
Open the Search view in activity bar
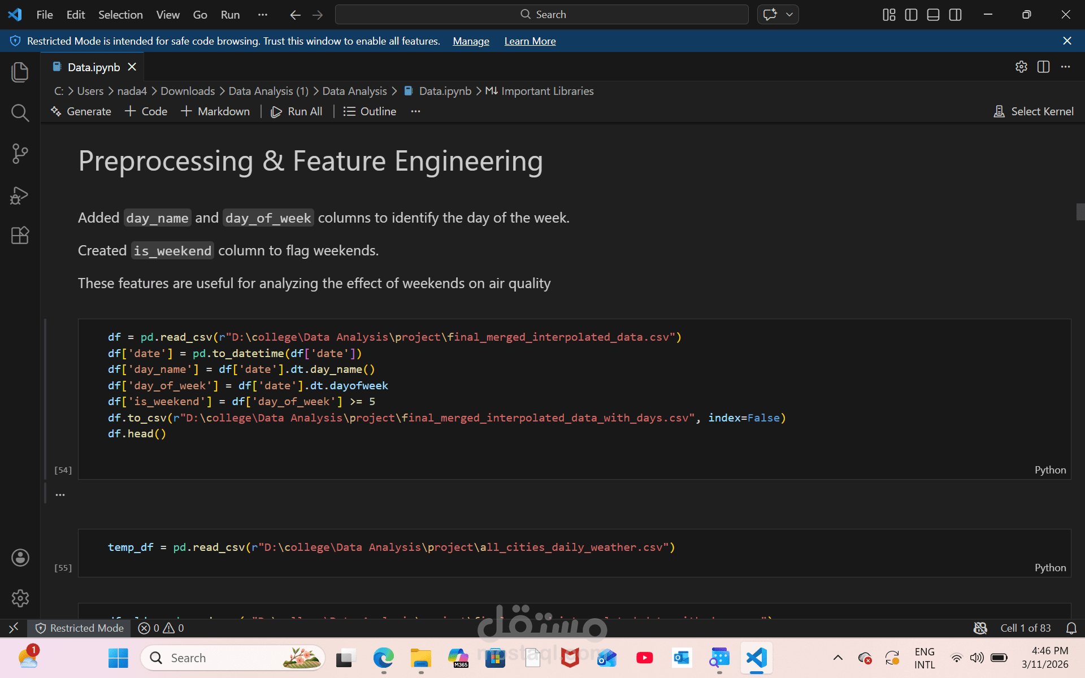tap(20, 113)
